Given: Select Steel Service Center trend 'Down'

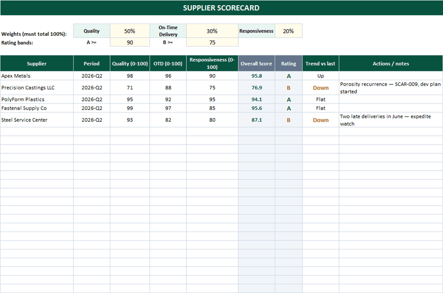Looking at the screenshot, I should tap(320, 120).
